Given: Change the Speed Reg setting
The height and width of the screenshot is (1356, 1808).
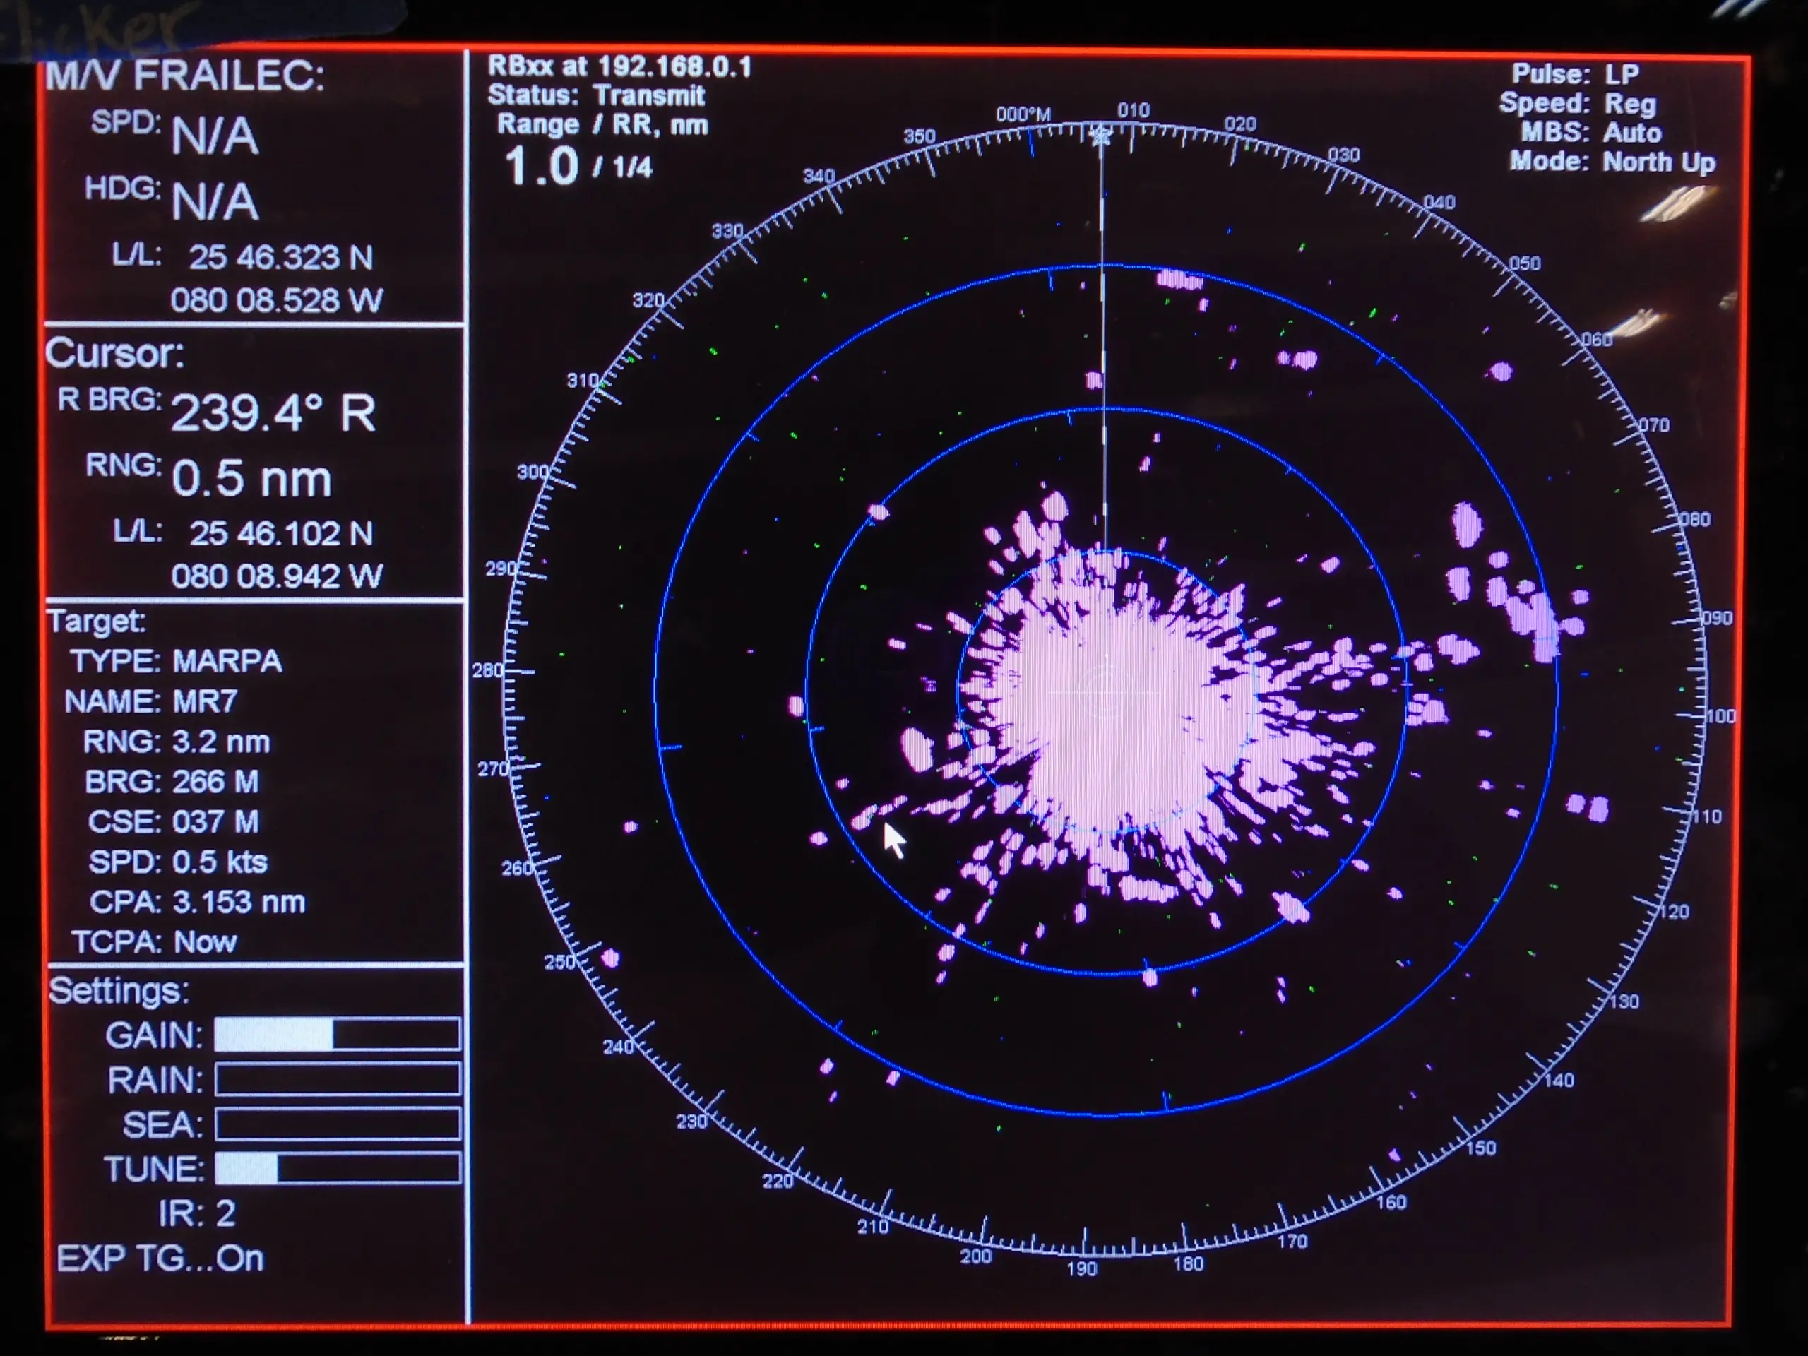Looking at the screenshot, I should 1579,104.
